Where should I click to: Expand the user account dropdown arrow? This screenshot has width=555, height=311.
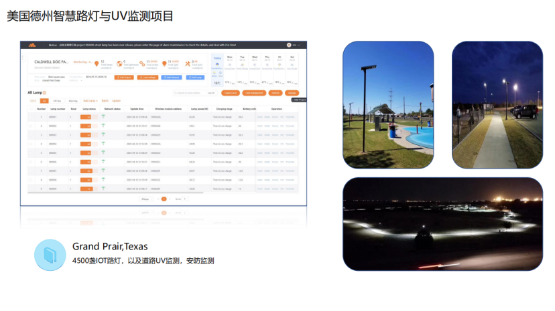(299, 45)
